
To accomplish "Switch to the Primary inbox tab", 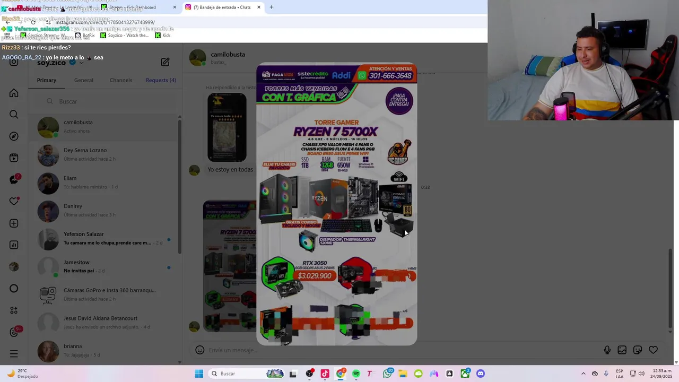I will 47,80.
